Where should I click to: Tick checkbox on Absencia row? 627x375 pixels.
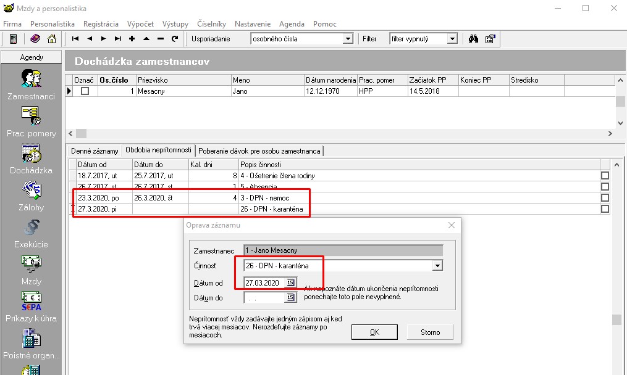pyautogui.click(x=605, y=186)
